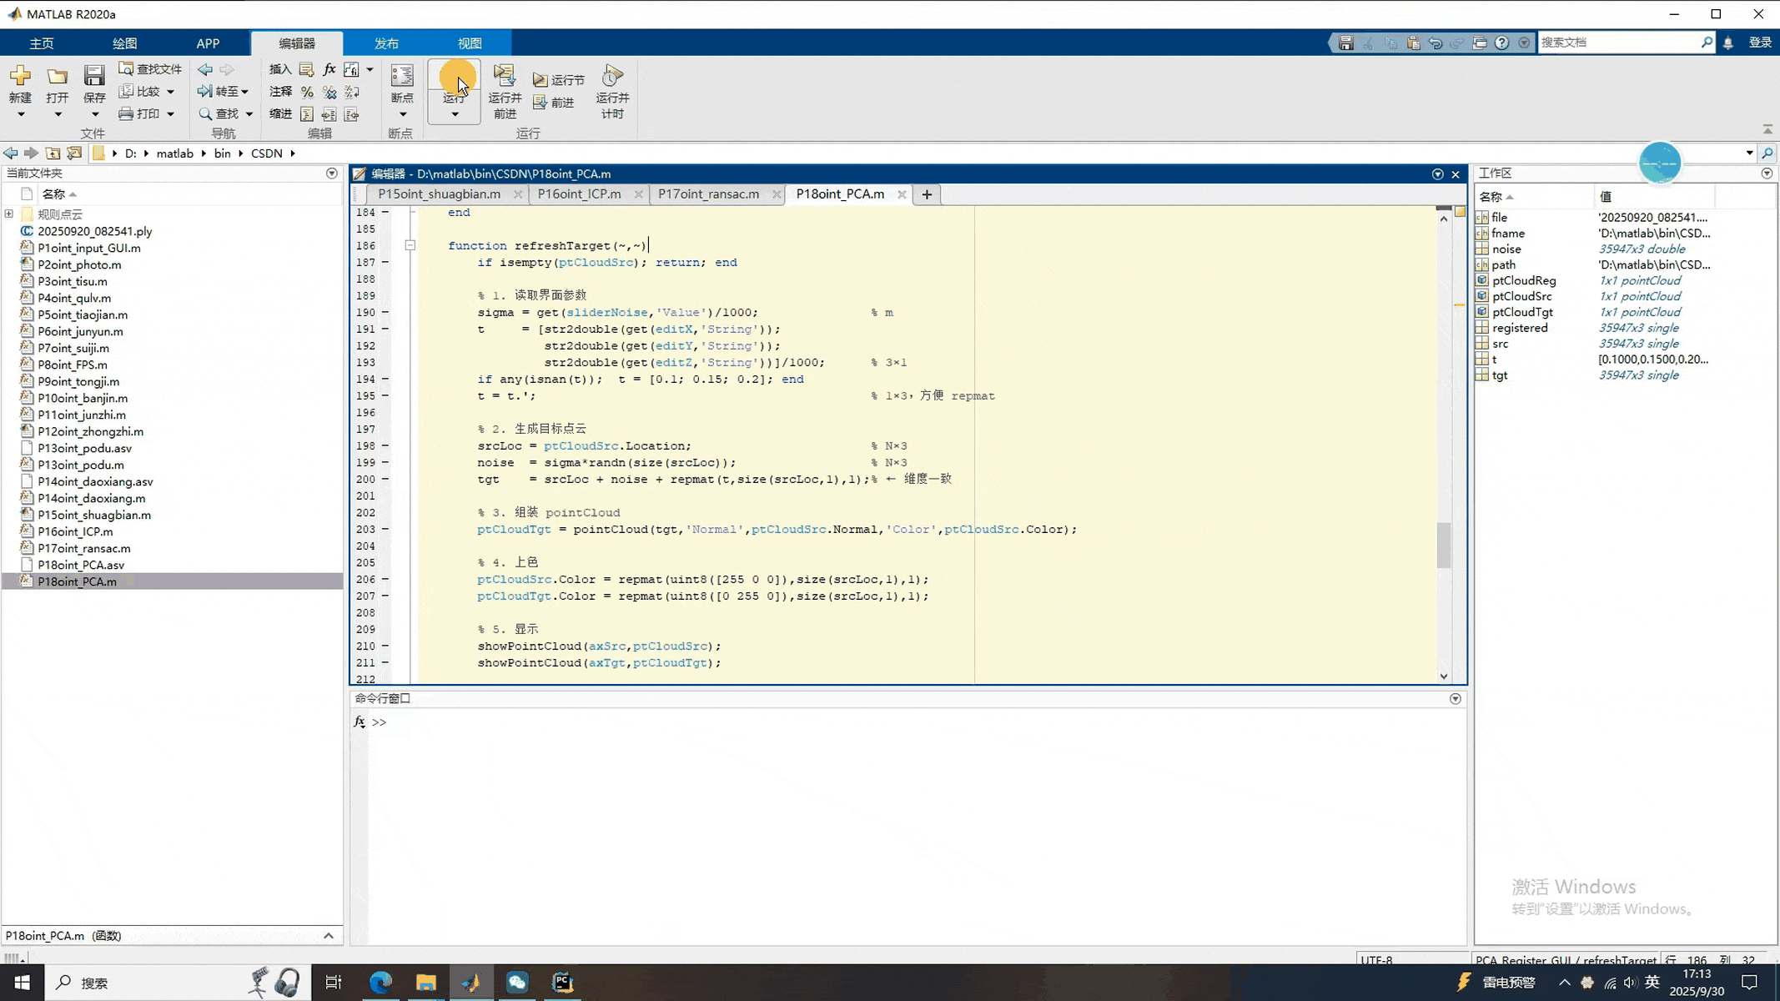This screenshot has height=1001, width=1780.
Task: Select P17oint_ransac.m in current folder list
Action: [x=83, y=548]
